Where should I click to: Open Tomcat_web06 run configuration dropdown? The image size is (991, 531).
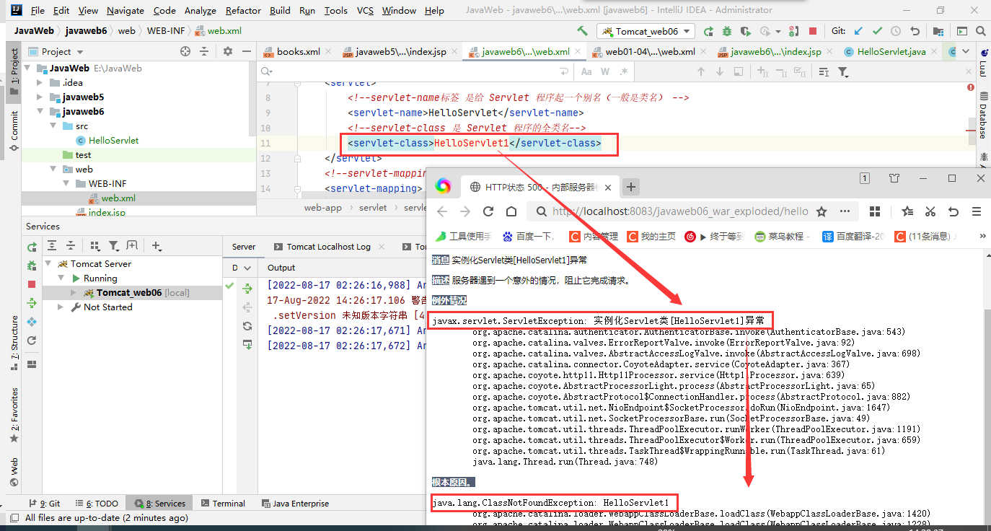[646, 31]
